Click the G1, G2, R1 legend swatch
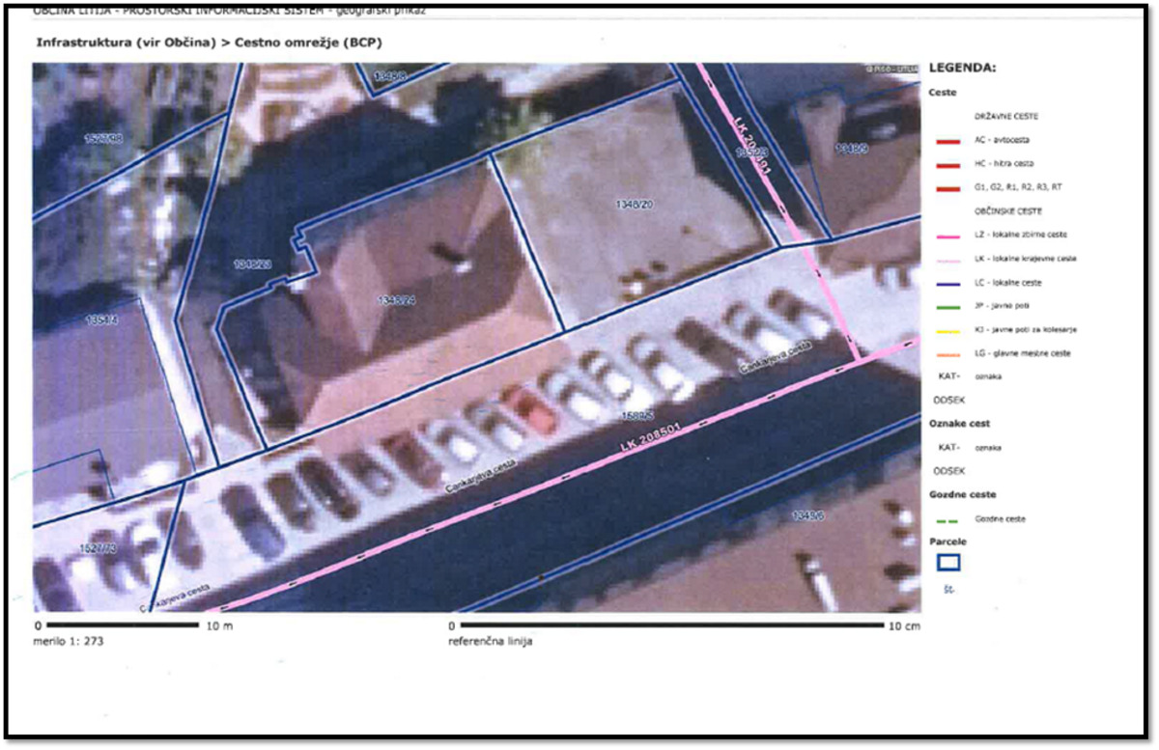1159x750 pixels. [x=947, y=187]
